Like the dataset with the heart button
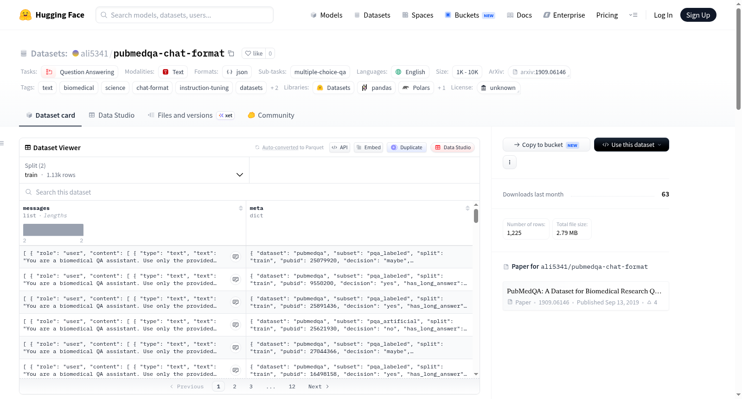742x399 pixels. 254,53
